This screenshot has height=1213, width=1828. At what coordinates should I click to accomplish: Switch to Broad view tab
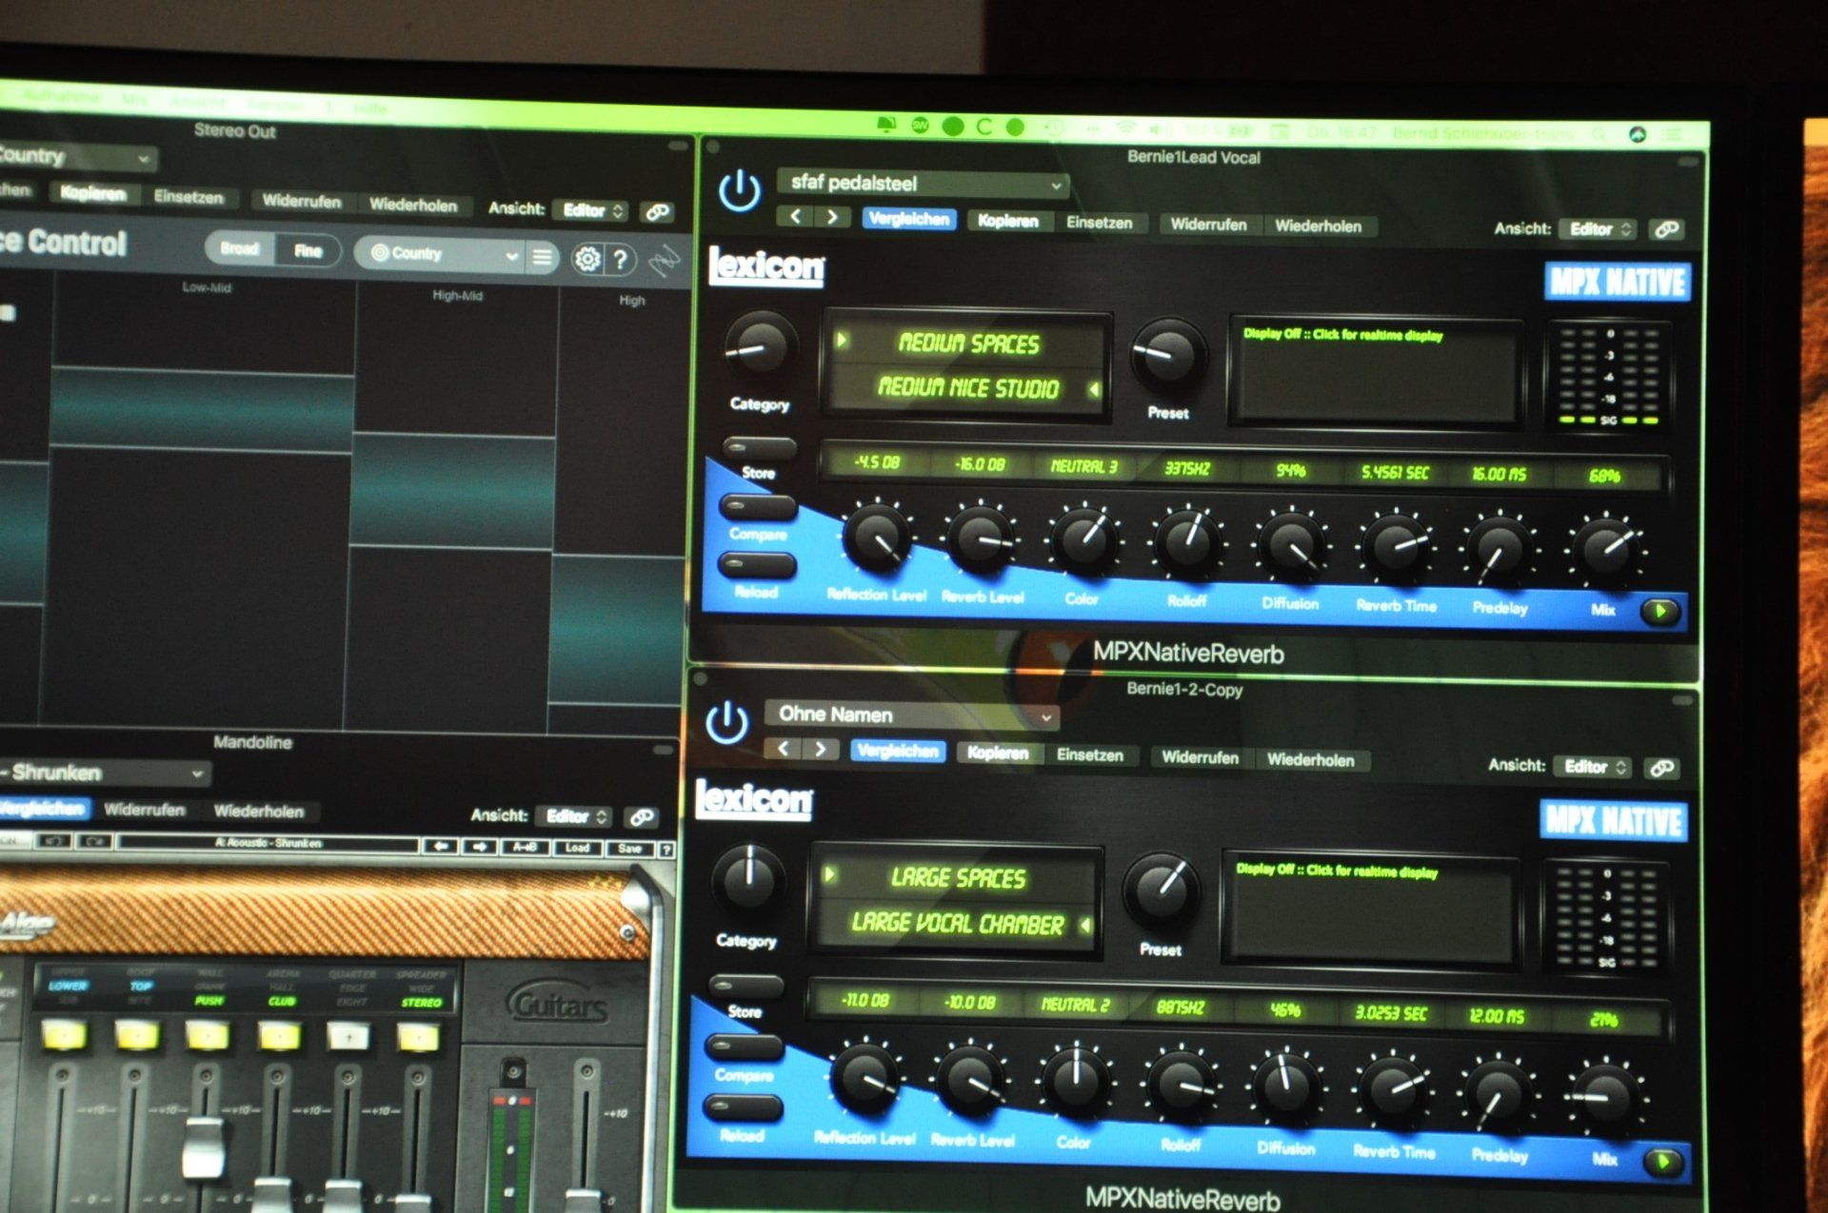(240, 248)
